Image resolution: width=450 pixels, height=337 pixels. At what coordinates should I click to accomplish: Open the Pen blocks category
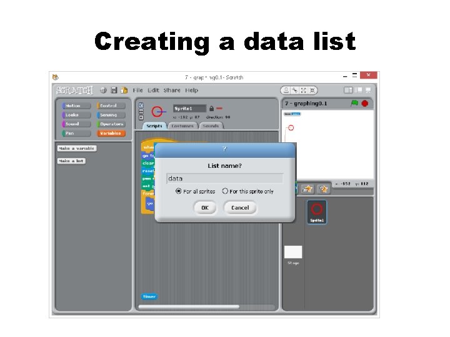pyautogui.click(x=76, y=134)
